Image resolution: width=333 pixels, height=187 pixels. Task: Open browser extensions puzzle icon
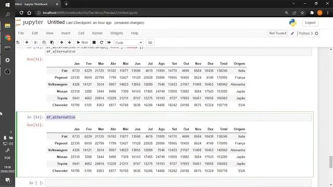pos(312,12)
